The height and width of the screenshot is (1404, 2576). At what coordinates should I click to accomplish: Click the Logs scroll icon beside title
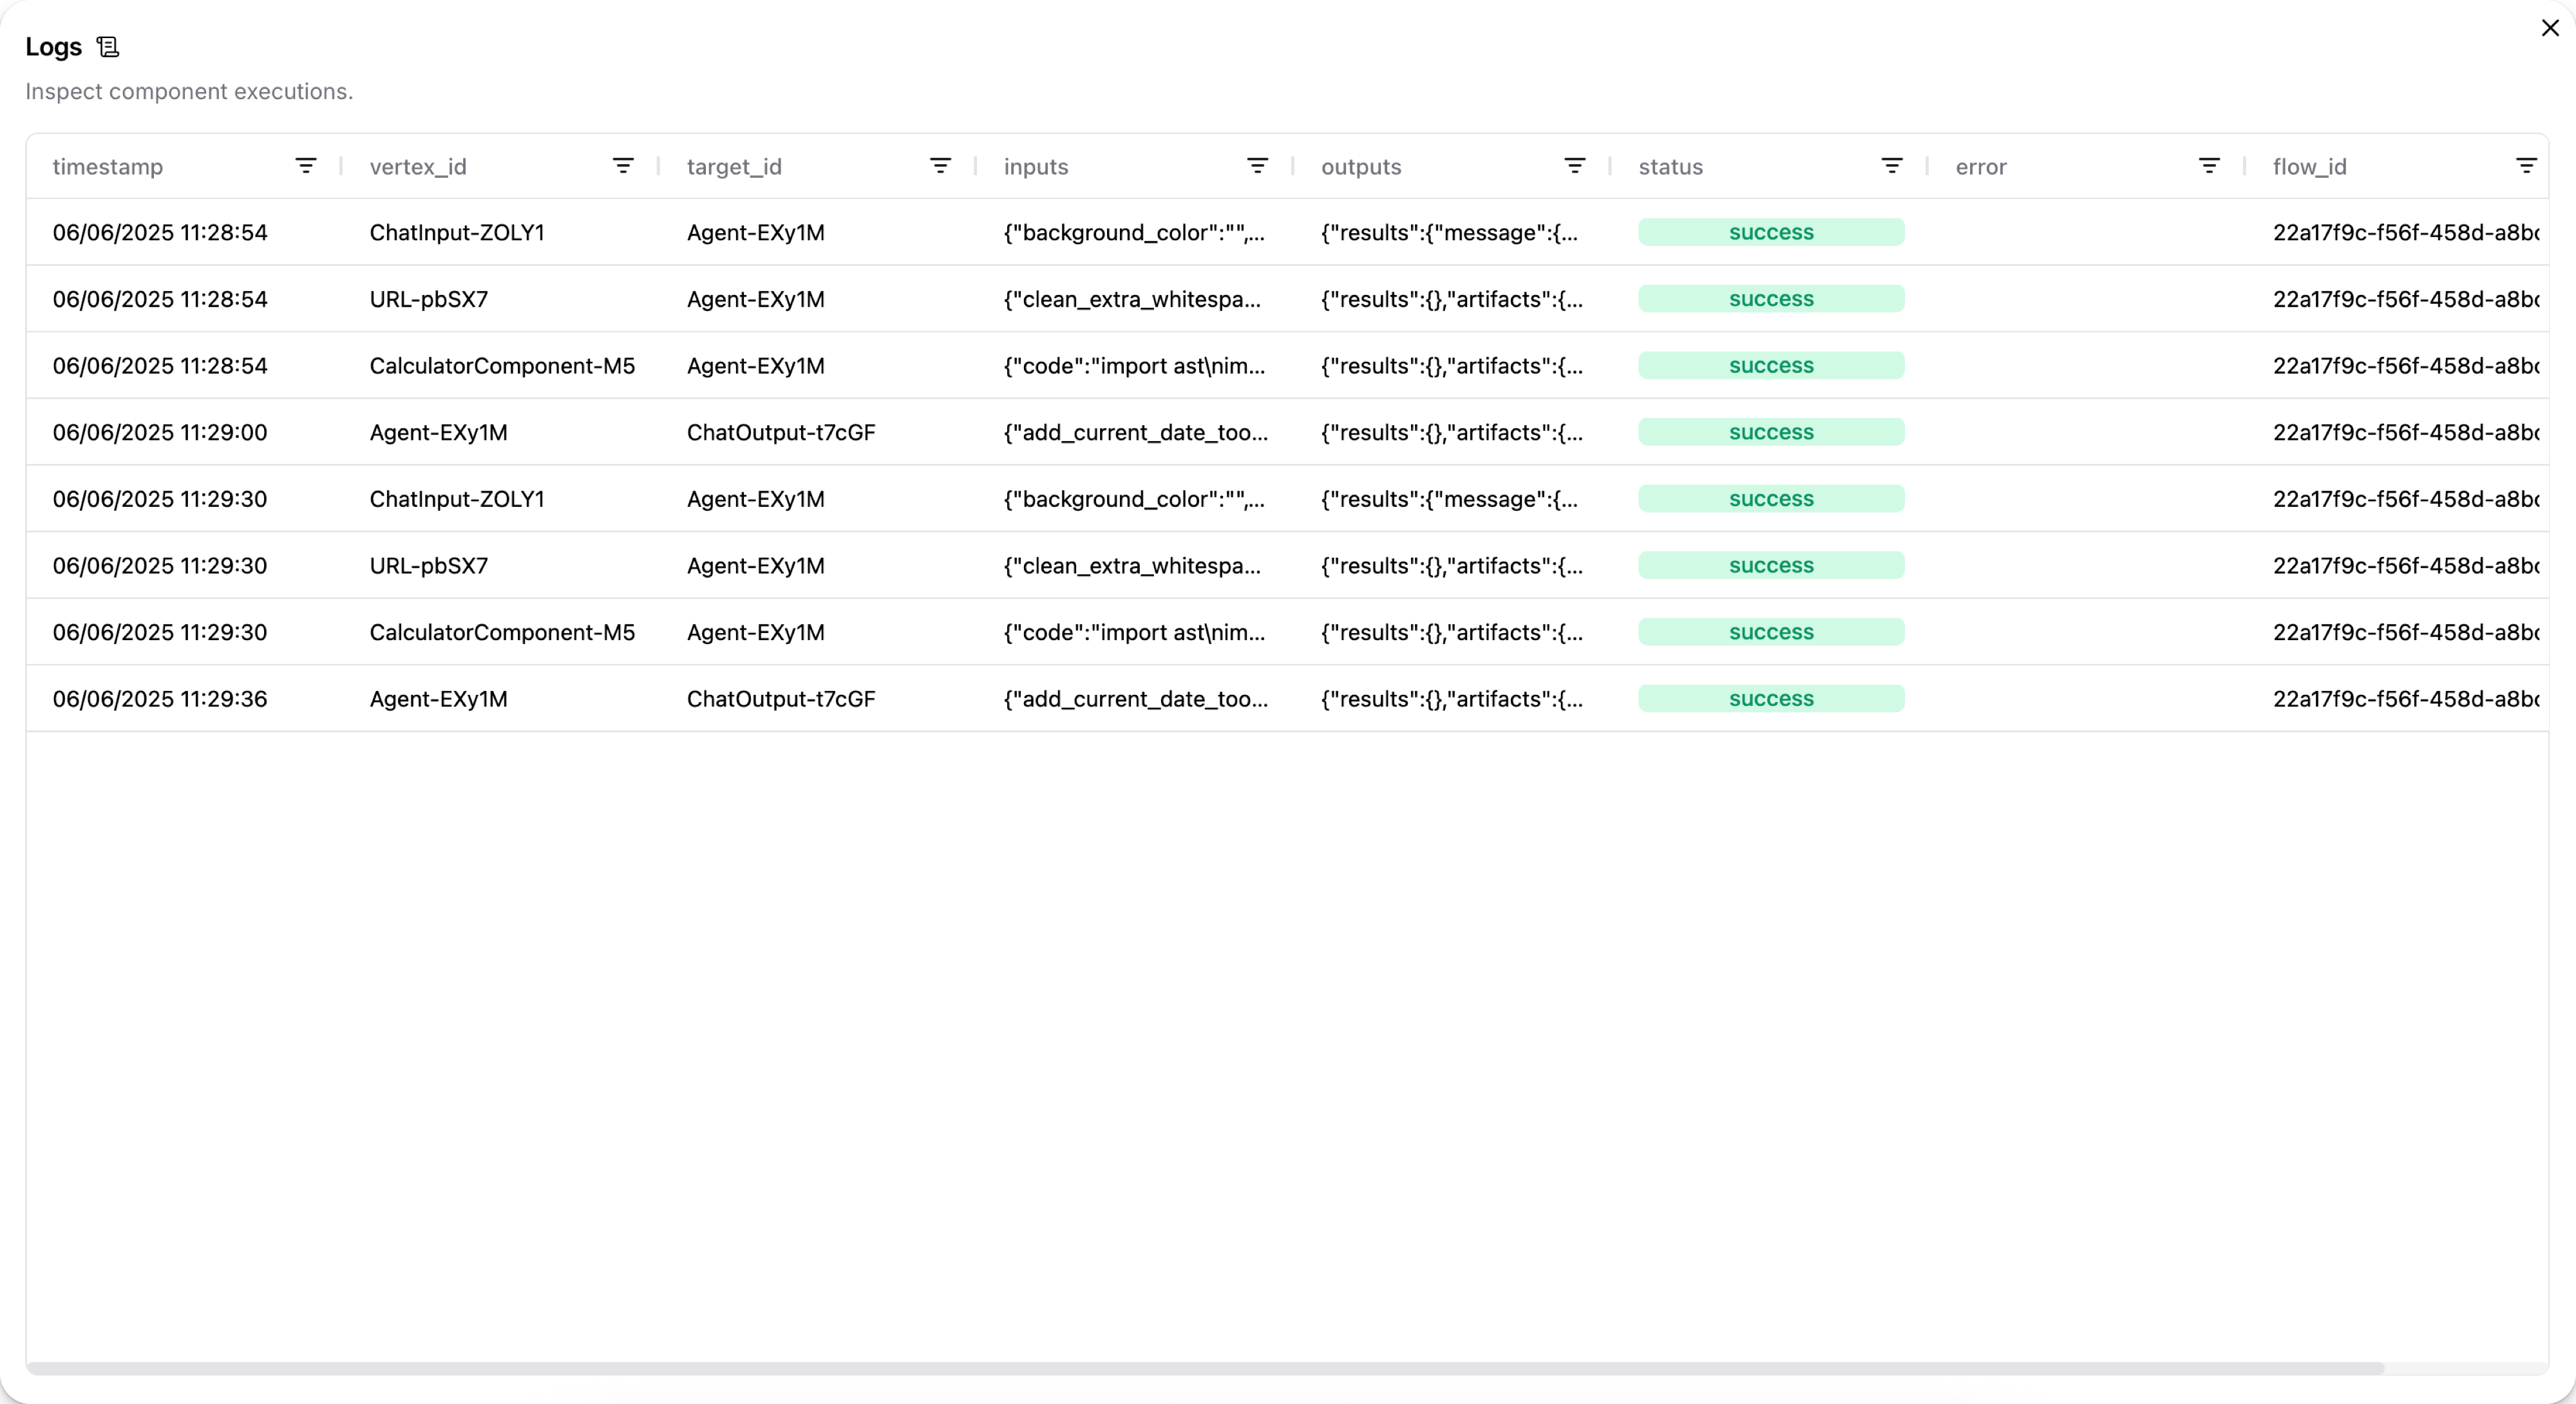[108, 47]
